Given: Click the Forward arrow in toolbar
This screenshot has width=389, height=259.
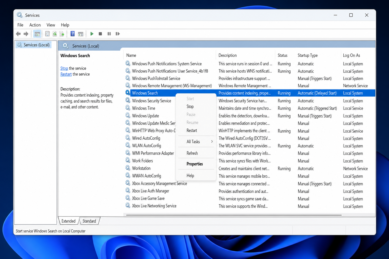Looking at the screenshot, I should coord(26,34).
